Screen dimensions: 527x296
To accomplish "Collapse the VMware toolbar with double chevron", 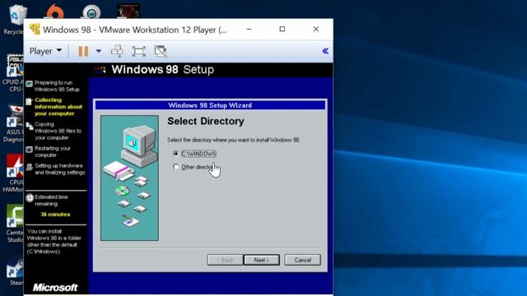I will [325, 51].
